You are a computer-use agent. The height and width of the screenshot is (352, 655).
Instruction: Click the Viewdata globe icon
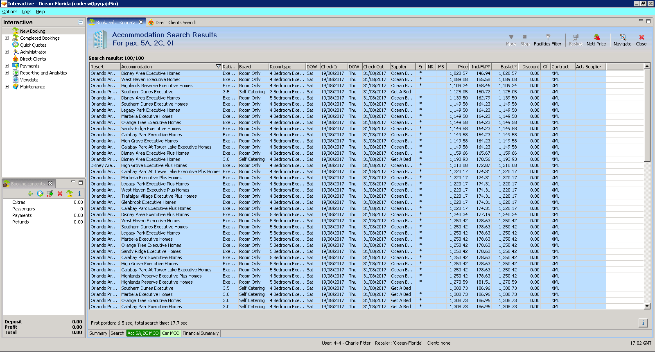[16, 79]
